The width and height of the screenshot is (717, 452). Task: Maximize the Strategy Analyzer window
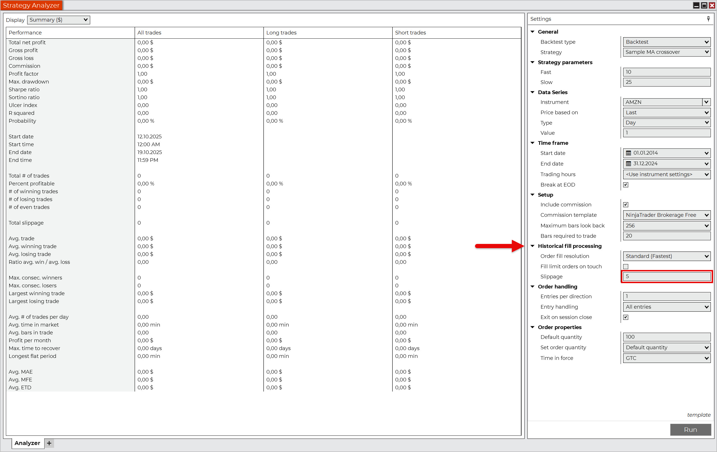pos(704,5)
